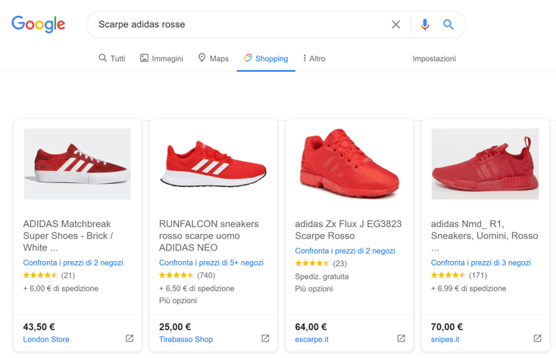Switch to the Maps tab
This screenshot has width=556, height=358.
point(214,58)
